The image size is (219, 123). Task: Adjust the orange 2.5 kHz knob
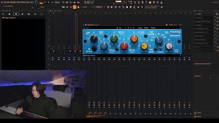coord(134,39)
